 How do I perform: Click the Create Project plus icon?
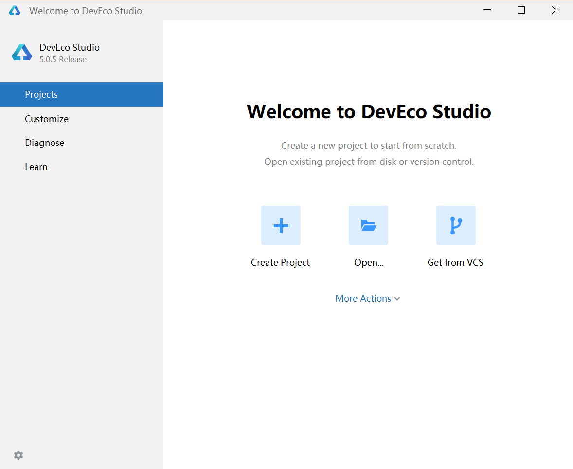click(x=281, y=225)
